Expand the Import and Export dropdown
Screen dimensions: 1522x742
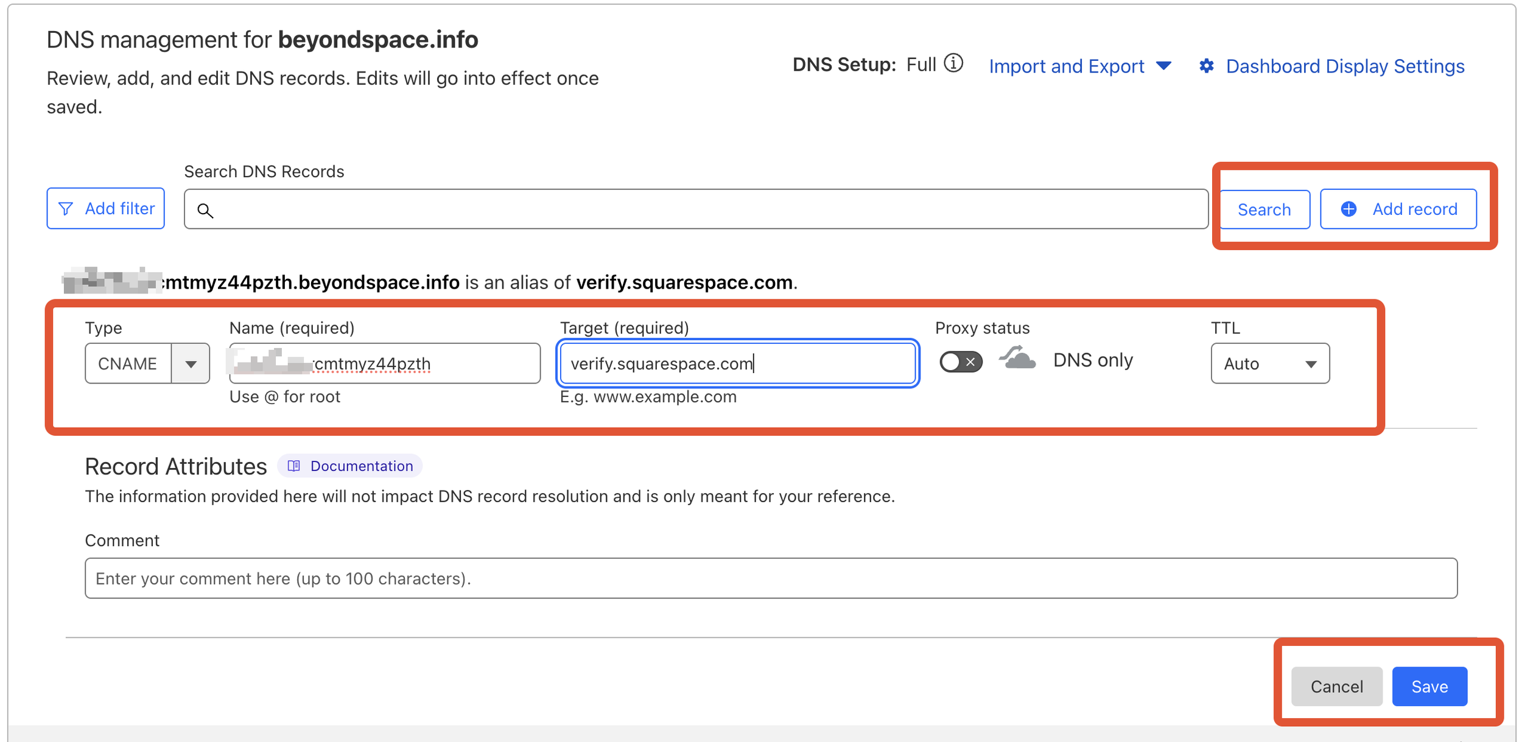click(1080, 66)
